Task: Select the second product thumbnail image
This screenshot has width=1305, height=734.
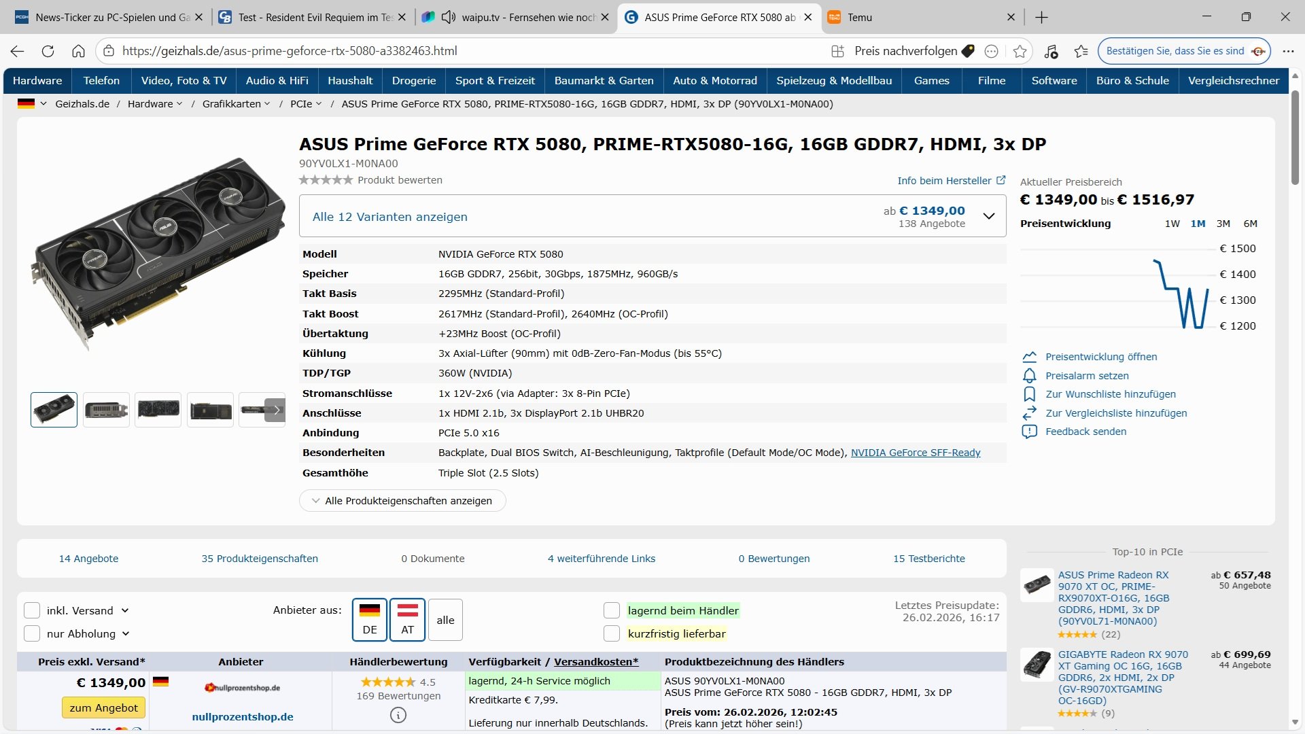Action: coord(106,410)
